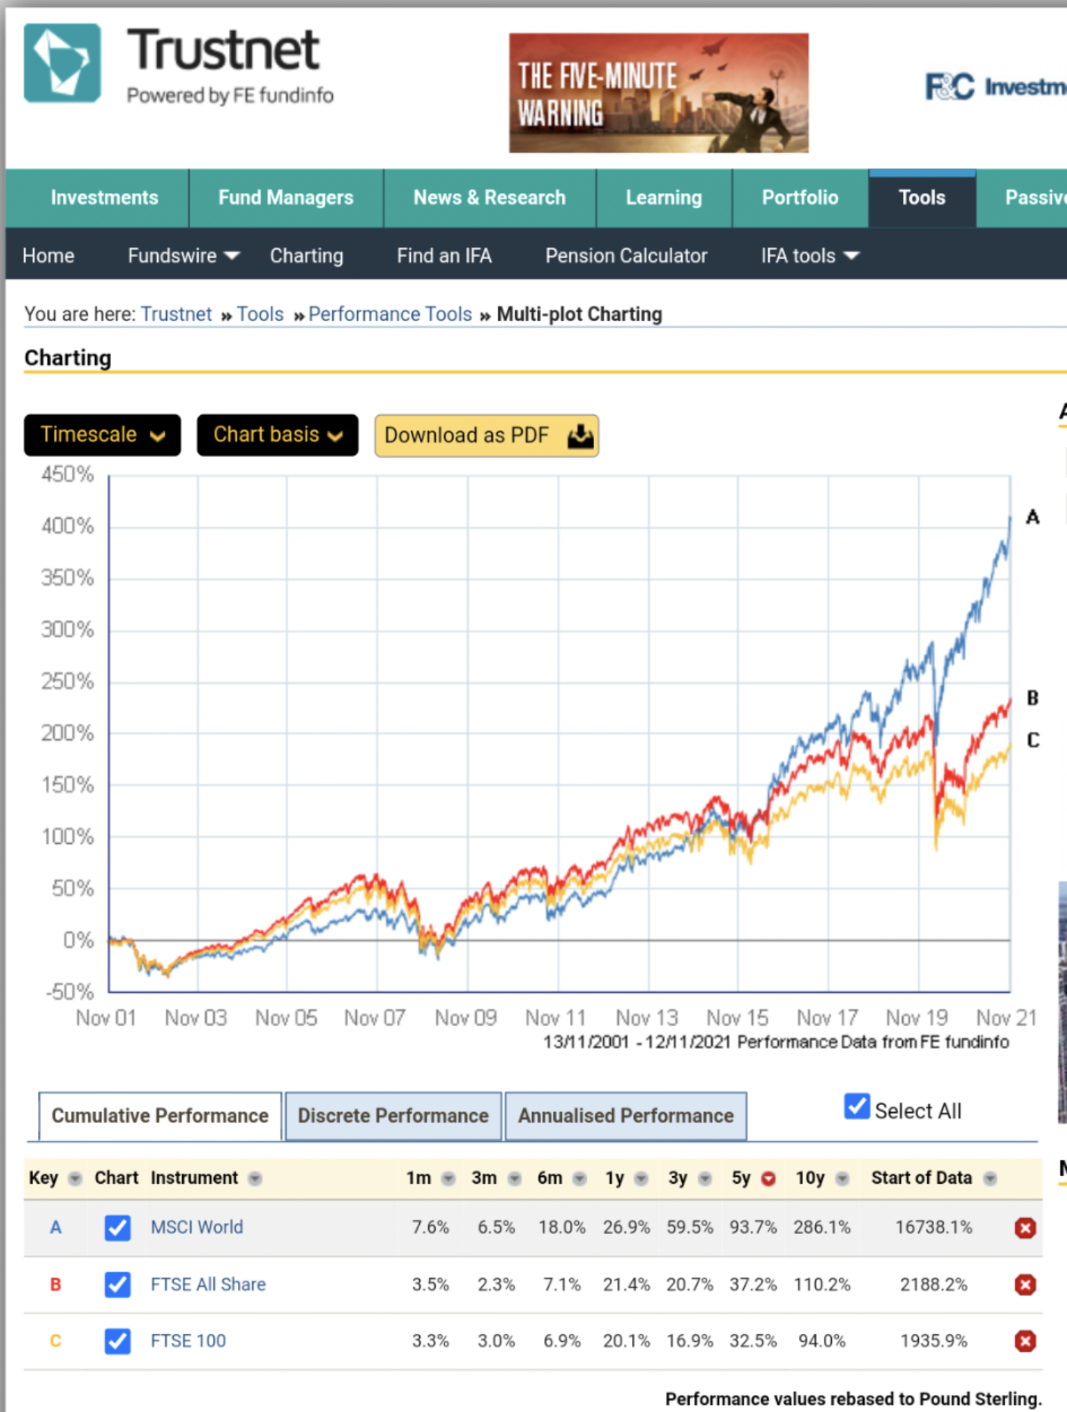Screen dimensions: 1067x1412
Task: Click the Performance Tools breadcrumb link
Action: tap(390, 314)
